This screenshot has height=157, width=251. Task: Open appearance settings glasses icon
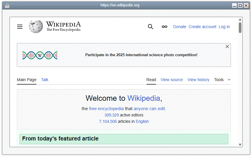click(x=165, y=27)
